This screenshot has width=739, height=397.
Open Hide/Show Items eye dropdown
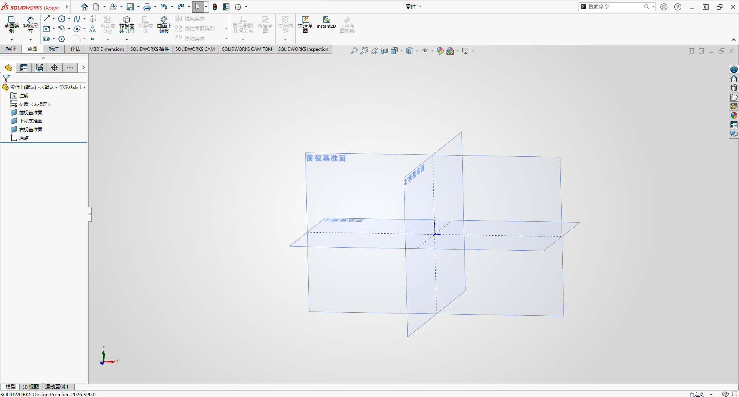425,51
